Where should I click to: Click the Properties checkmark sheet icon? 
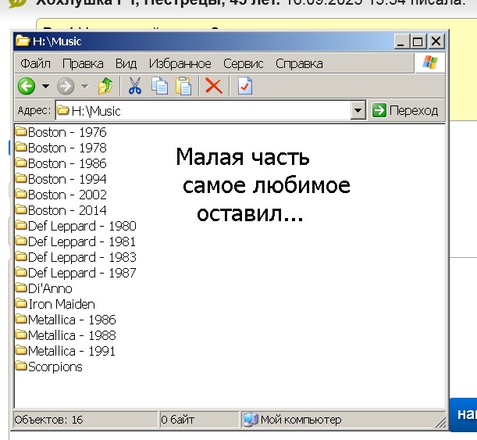point(245,86)
